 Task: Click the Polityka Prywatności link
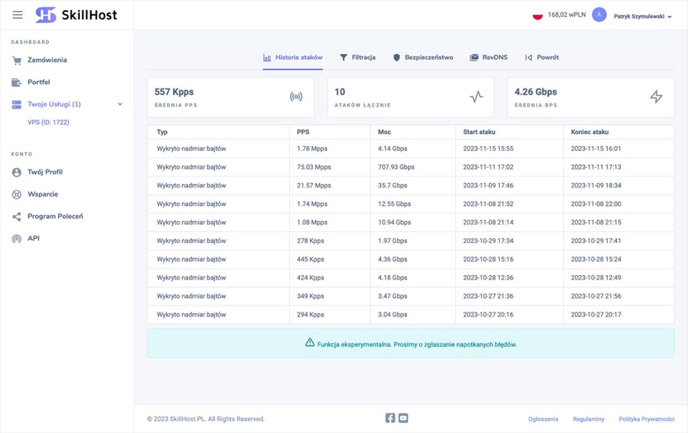(646, 419)
